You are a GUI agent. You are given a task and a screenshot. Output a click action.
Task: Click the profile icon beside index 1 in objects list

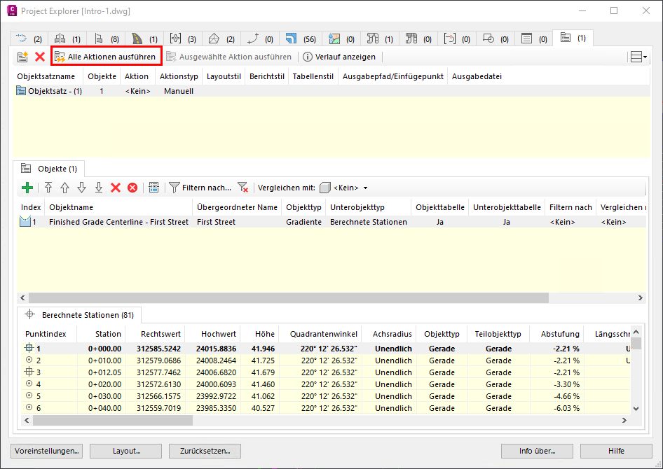pyautogui.click(x=25, y=222)
